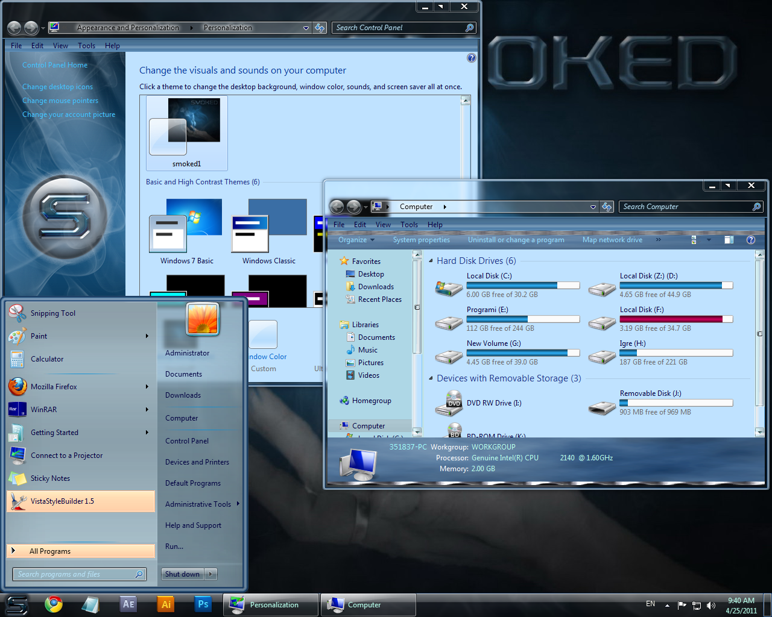Open Removable Disk (J:) drive icon
The width and height of the screenshot is (772, 617).
[x=602, y=408]
